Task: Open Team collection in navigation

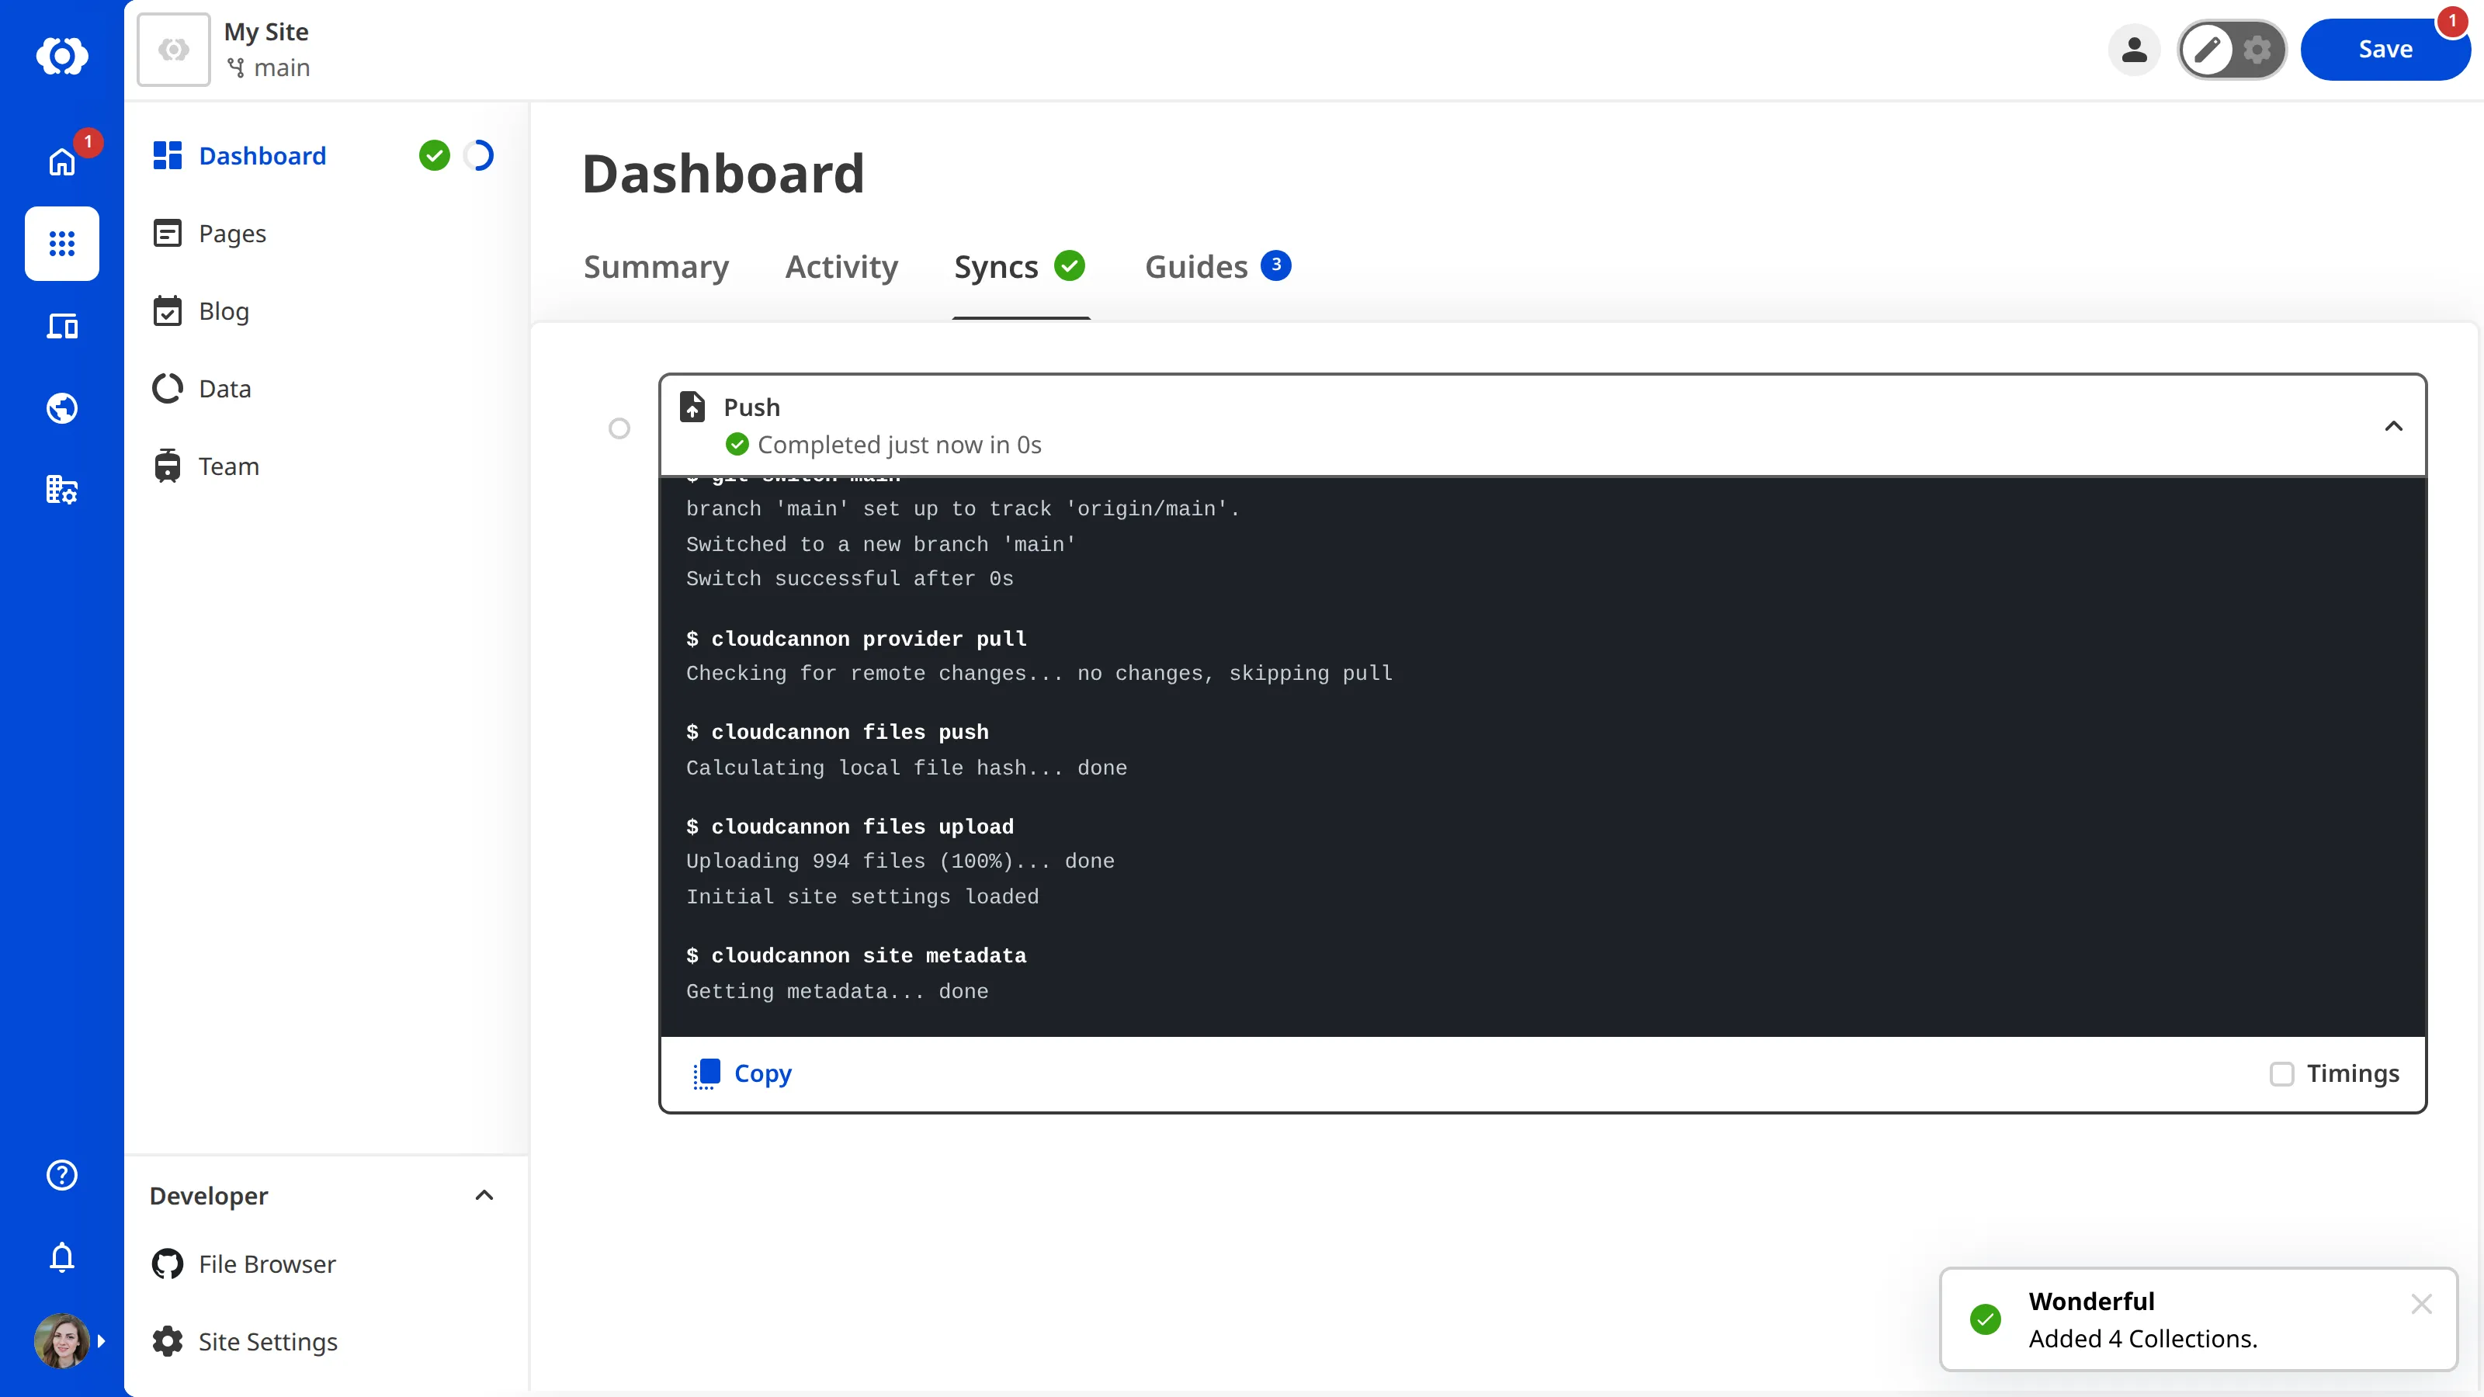Action: pos(228,466)
